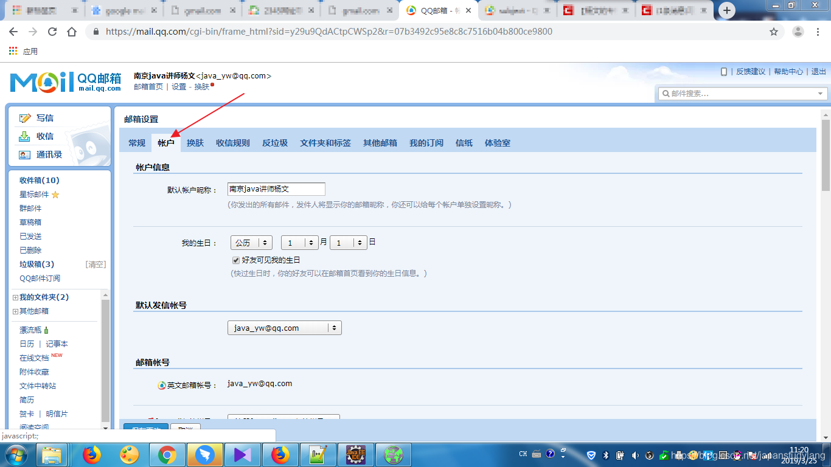Open a new browser tab
The image size is (831, 467).
pos(727,10)
